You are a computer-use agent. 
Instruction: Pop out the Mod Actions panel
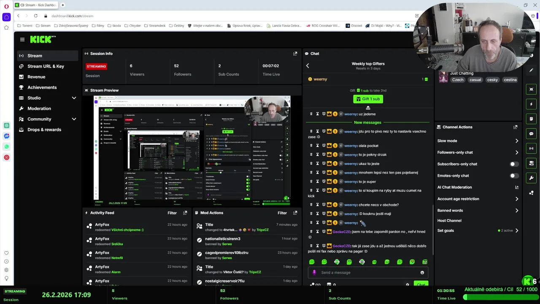(x=295, y=213)
